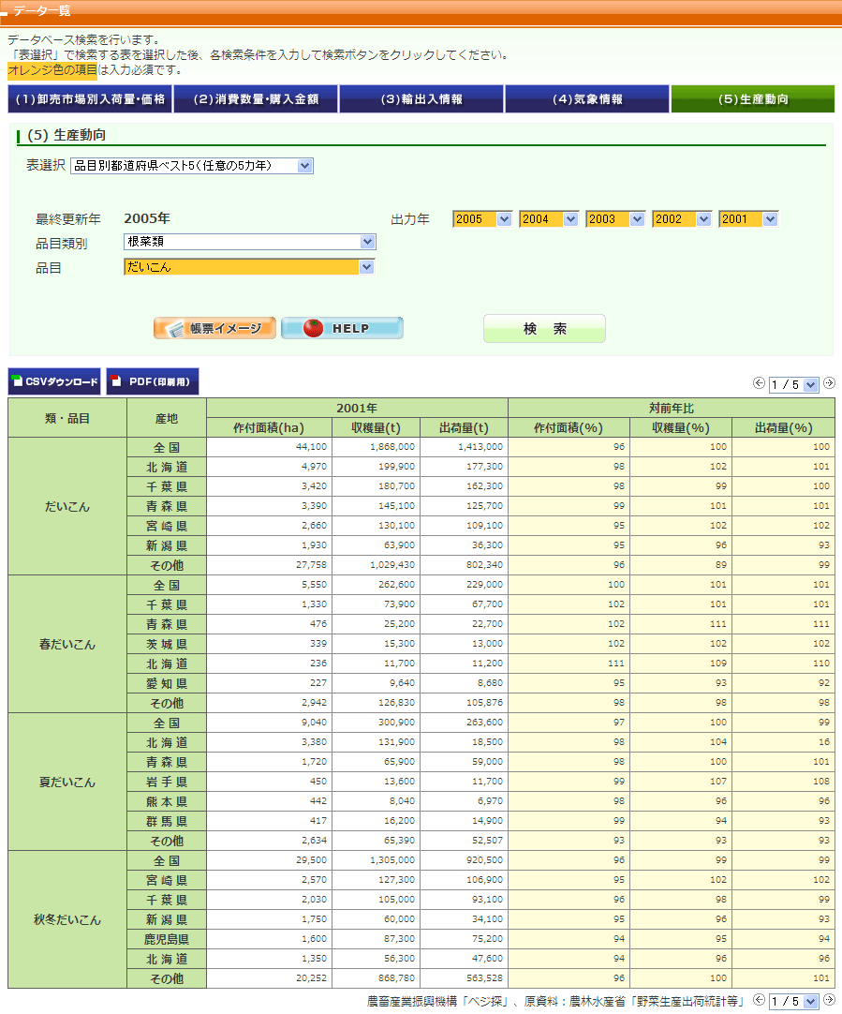Viewport: 842px width, 1014px height.
Task: Open the 品目 item dropdown showing だいこん
Action: point(249,267)
